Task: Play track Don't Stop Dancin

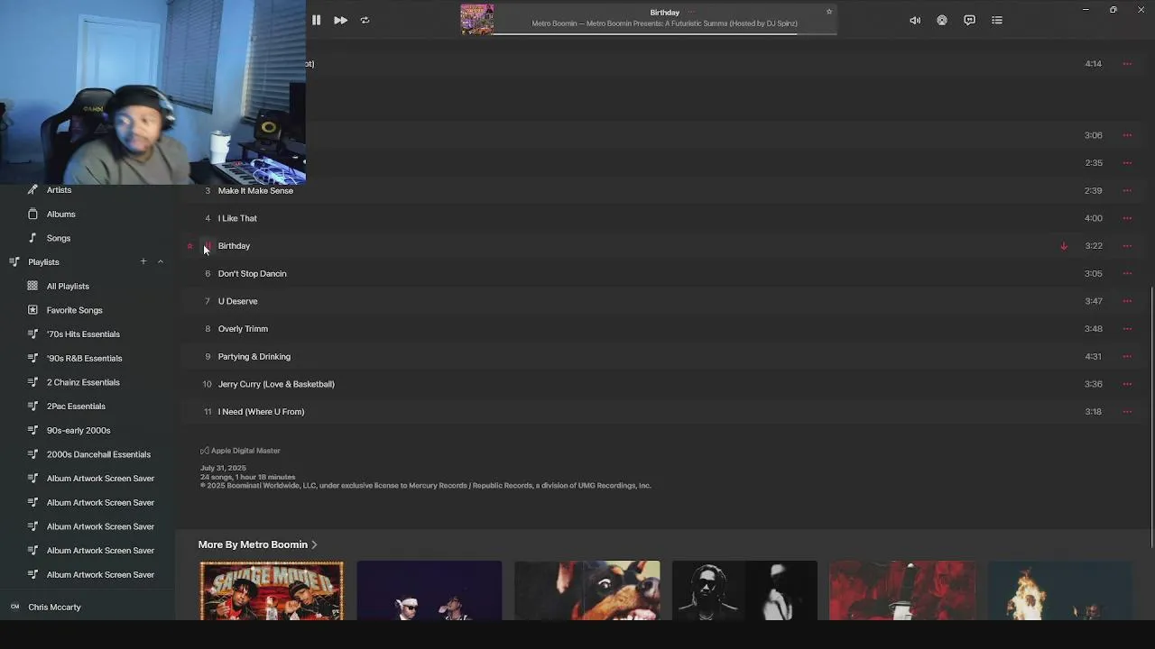Action: click(252, 274)
